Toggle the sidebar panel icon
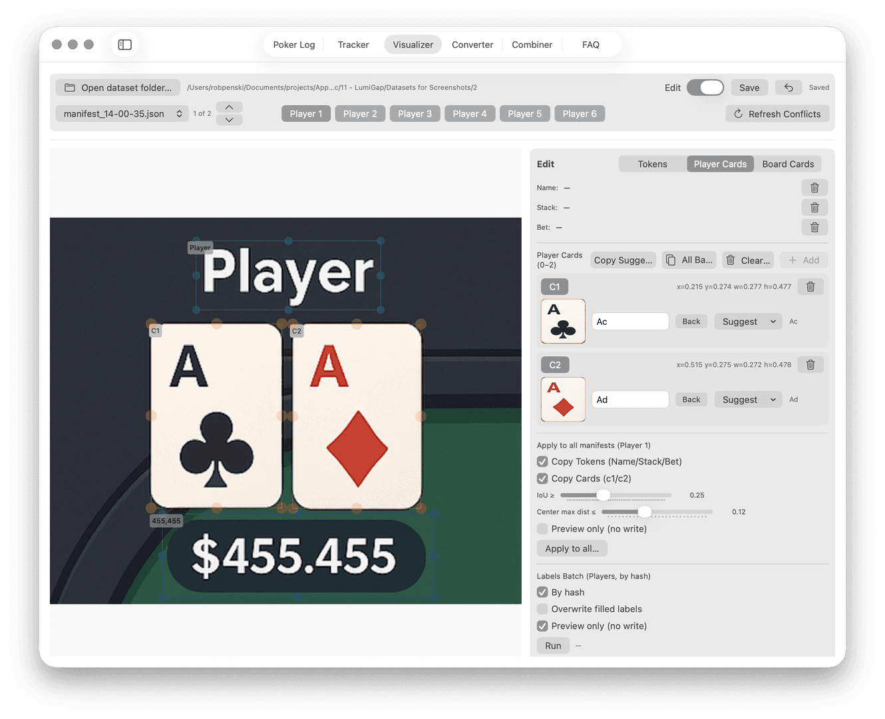The width and height of the screenshot is (885, 719). pos(125,45)
